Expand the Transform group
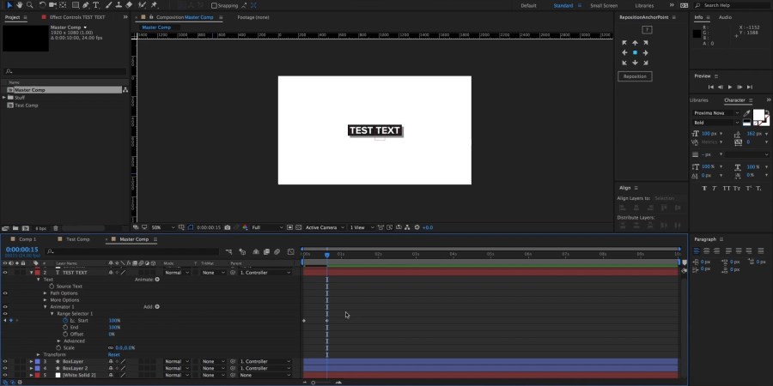This screenshot has height=386, width=773. [x=39, y=354]
